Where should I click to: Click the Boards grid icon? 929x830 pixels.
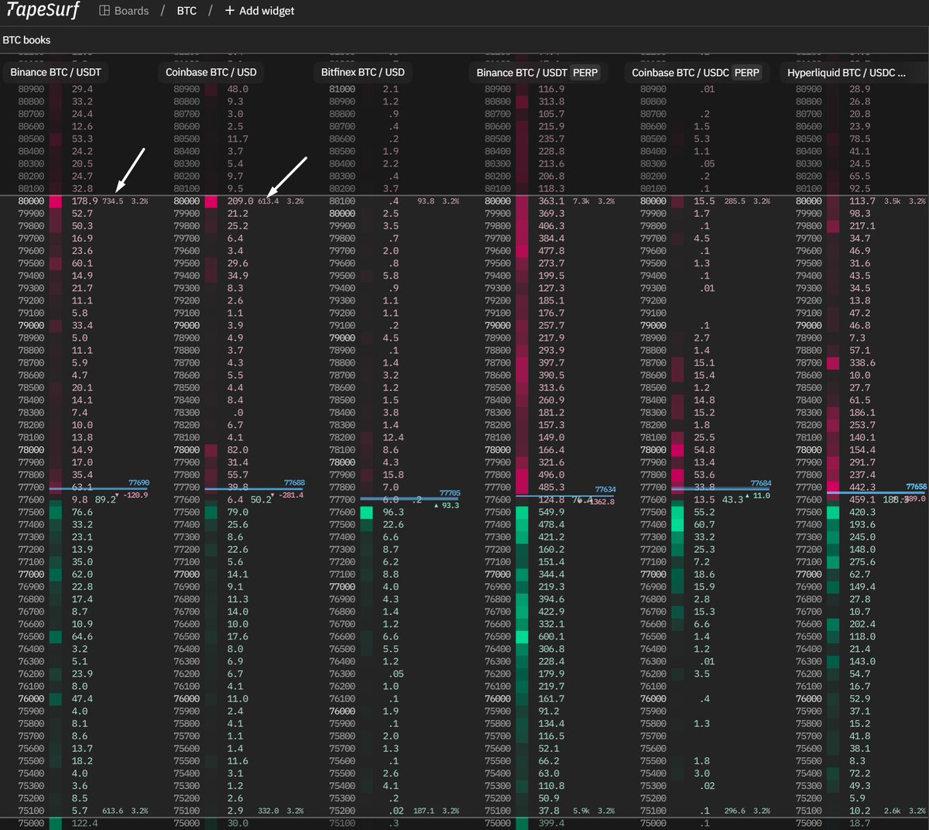pyautogui.click(x=104, y=11)
